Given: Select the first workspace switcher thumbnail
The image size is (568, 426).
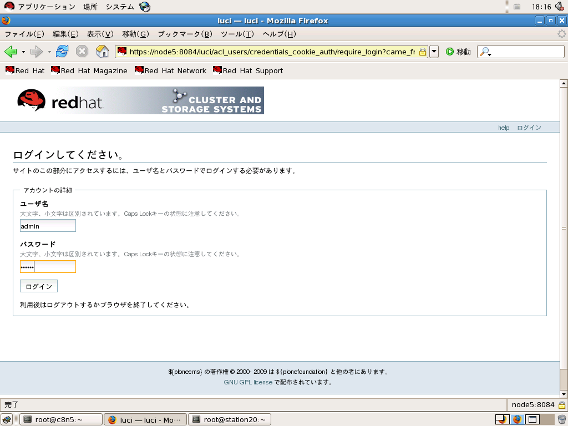Looking at the screenshot, I should click(502, 419).
